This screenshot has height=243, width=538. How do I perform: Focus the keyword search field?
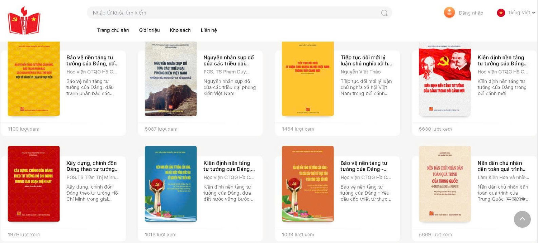pos(239,13)
